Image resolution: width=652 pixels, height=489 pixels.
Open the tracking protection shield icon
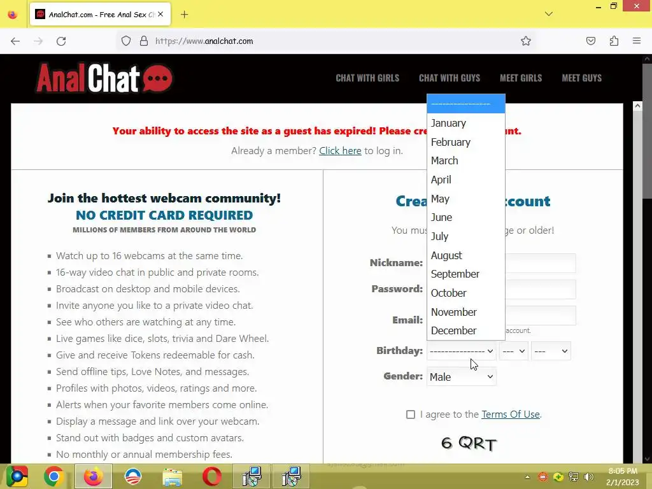coord(126,41)
